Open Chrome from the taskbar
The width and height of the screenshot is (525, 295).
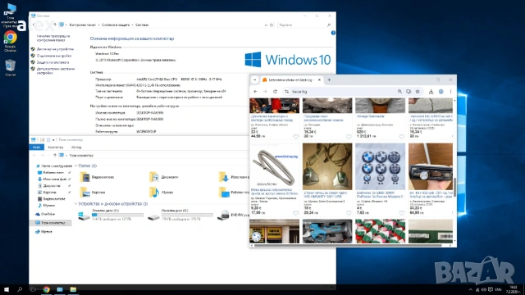[47, 289]
